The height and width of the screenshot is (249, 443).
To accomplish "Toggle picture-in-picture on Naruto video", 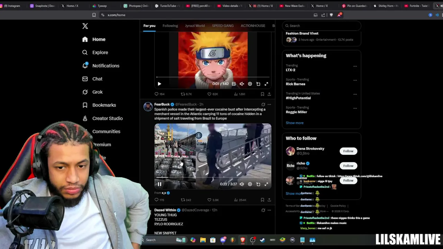I will pyautogui.click(x=258, y=84).
